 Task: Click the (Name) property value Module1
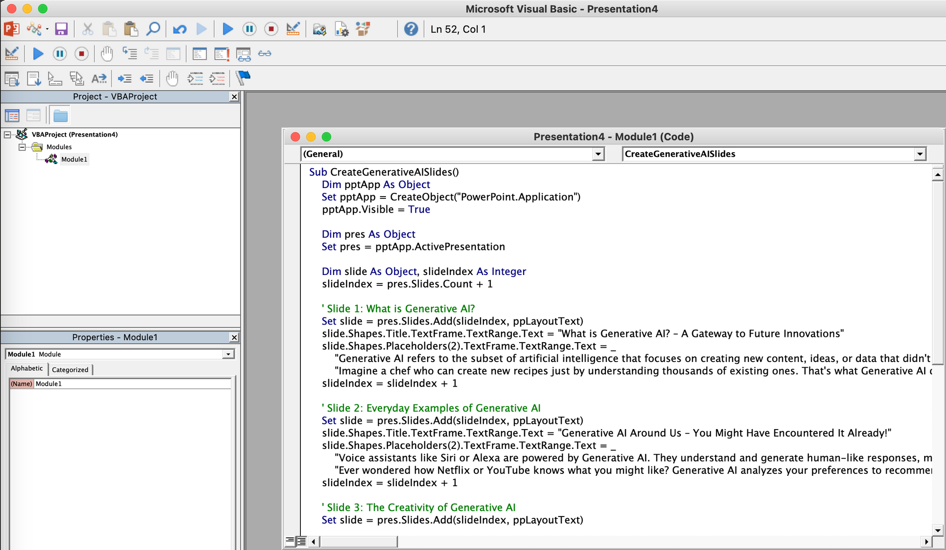132,384
